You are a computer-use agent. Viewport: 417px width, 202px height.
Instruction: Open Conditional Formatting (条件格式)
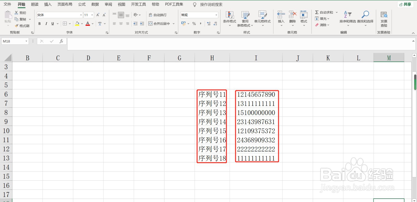click(x=230, y=19)
